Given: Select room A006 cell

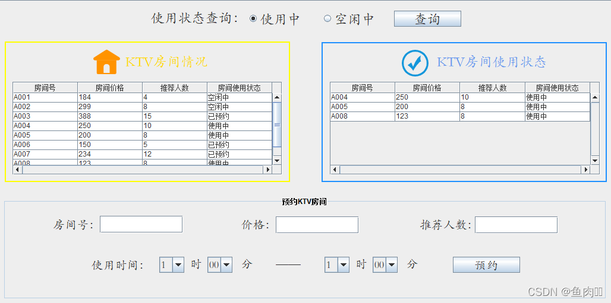Looking at the screenshot, I should coord(45,145).
